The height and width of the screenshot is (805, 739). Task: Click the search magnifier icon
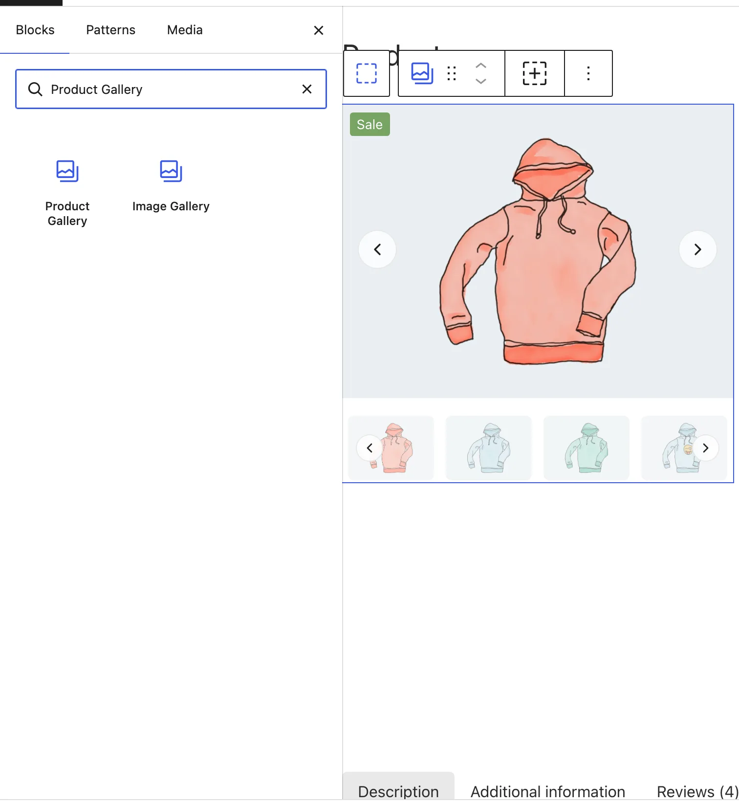point(35,89)
